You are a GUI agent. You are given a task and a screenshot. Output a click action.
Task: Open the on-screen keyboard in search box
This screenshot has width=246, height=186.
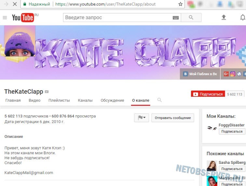176,18
